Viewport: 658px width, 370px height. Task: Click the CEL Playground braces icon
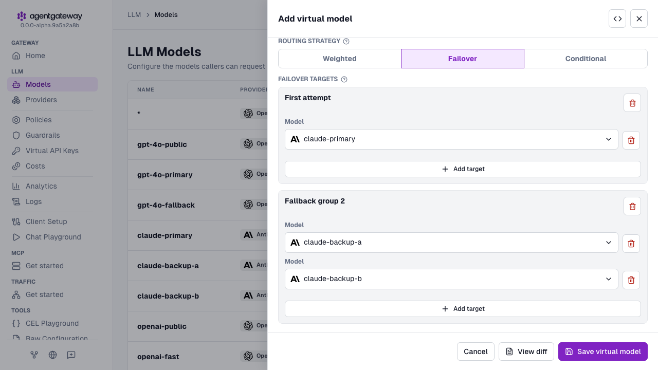click(16, 323)
